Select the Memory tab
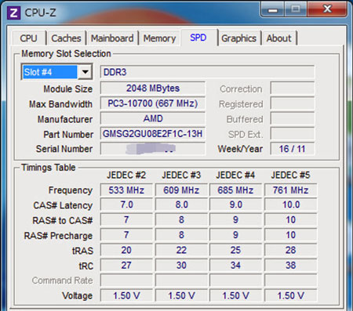This screenshot has height=311, width=353. click(159, 38)
